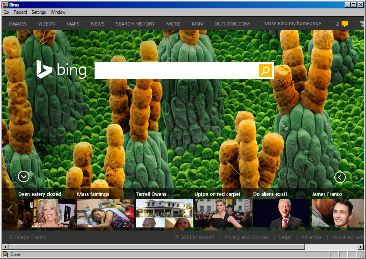
Task: Collapse the news strip with down chevron
Action: [x=24, y=176]
